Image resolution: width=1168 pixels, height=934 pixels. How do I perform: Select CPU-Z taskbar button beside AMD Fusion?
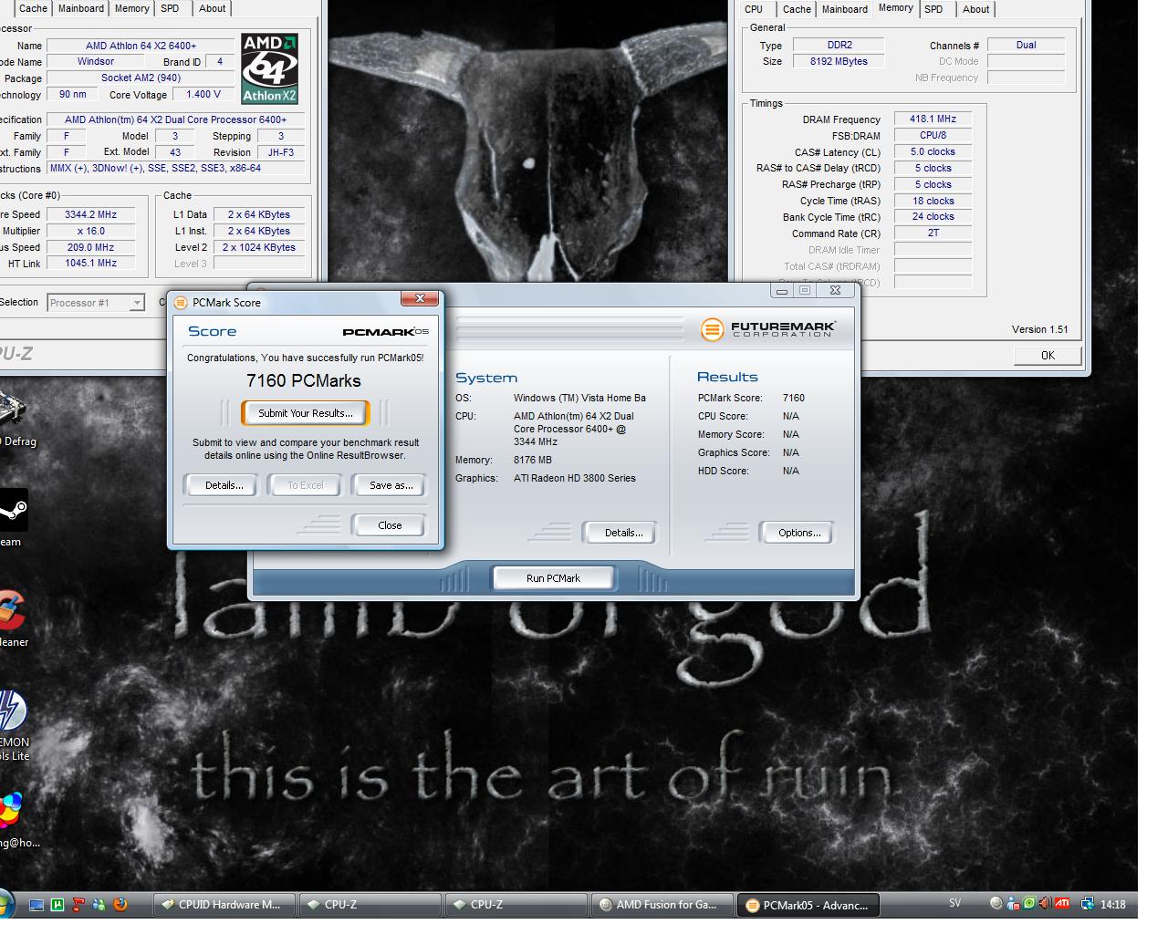[516, 905]
